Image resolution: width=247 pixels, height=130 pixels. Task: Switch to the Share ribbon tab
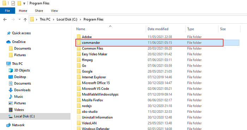click(x=39, y=11)
